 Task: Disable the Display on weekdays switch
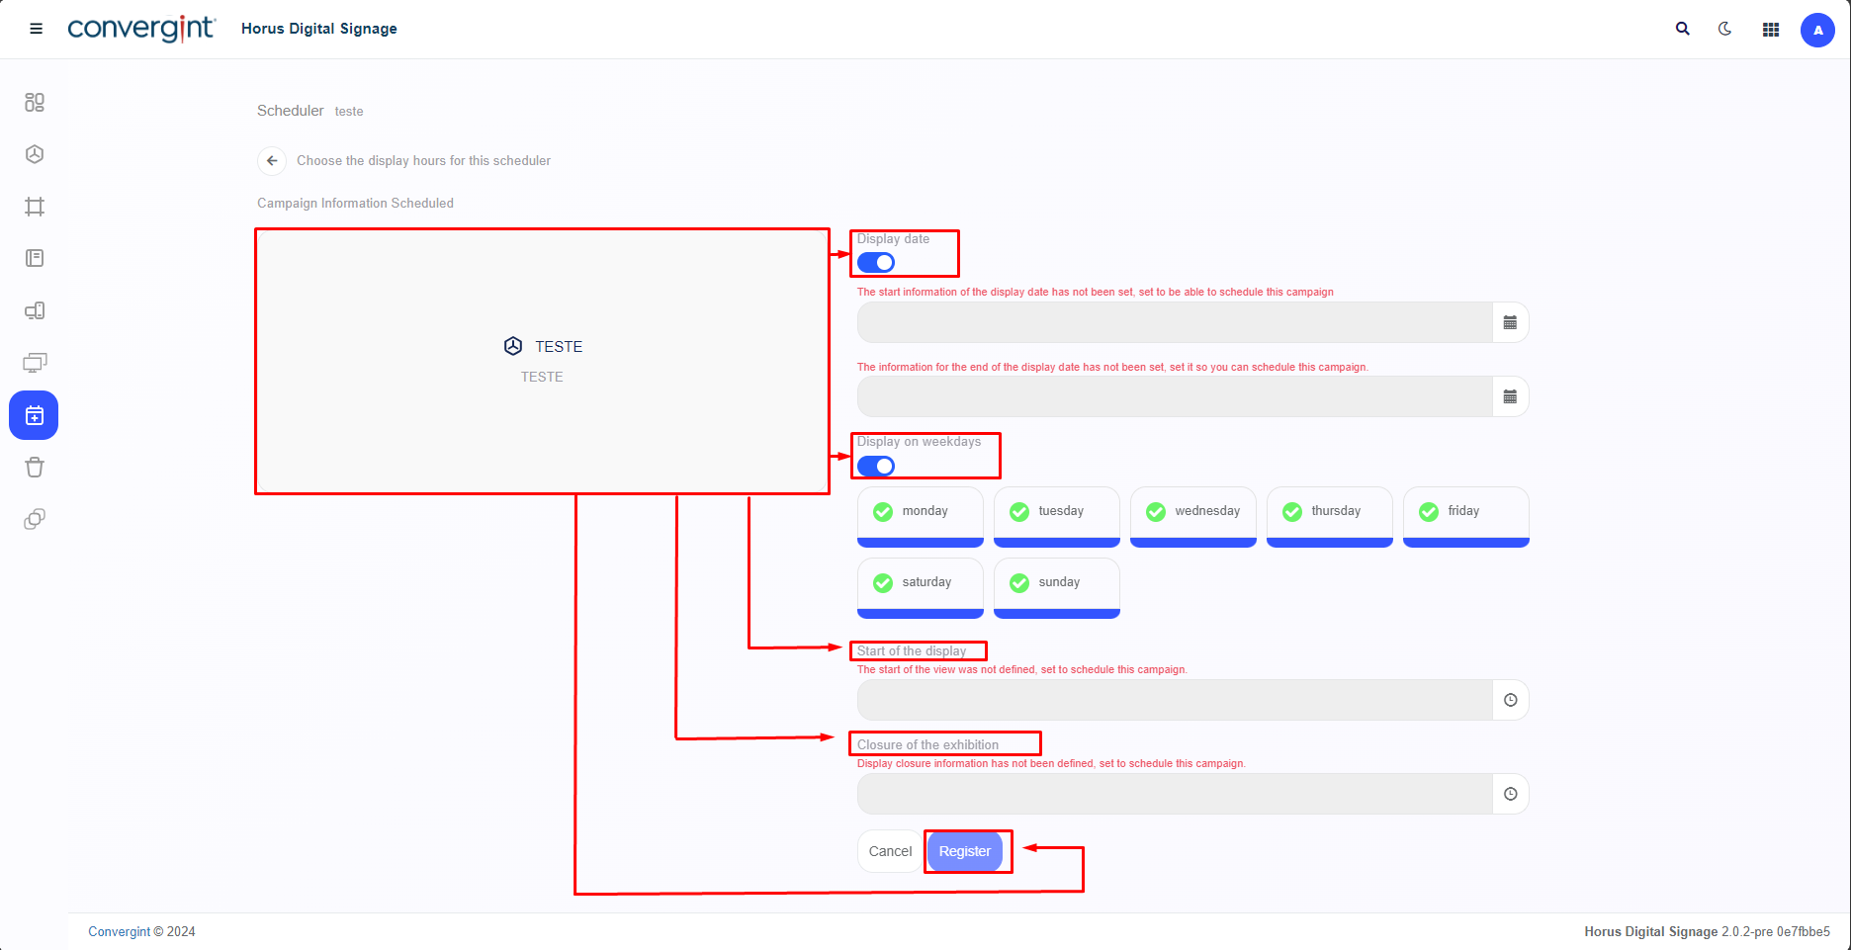(x=876, y=466)
